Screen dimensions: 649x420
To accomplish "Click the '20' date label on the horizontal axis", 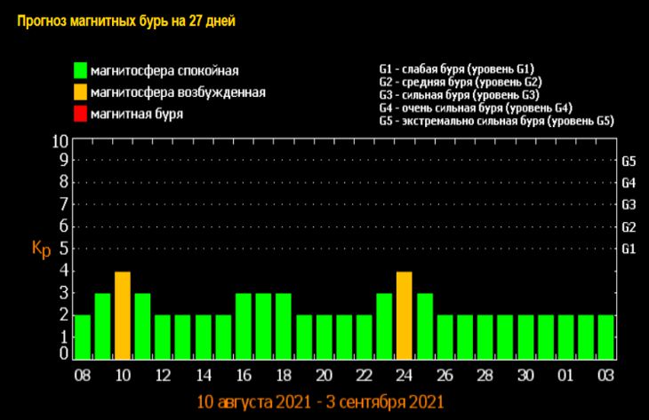I will (x=324, y=376).
